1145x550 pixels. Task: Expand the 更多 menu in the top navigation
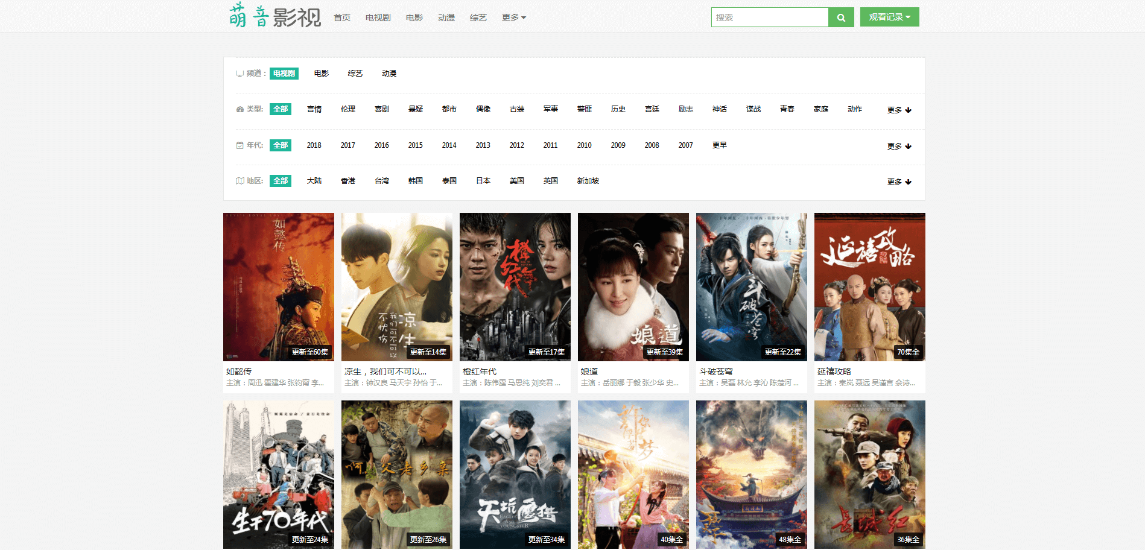(514, 17)
